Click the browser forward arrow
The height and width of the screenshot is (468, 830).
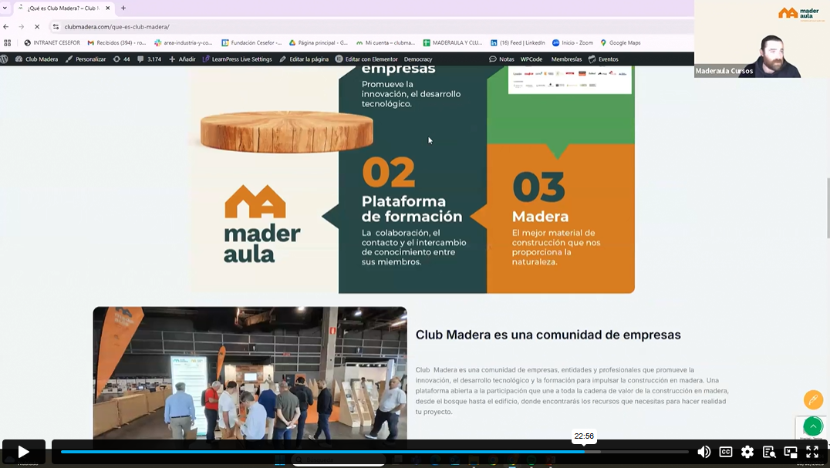pyautogui.click(x=21, y=26)
